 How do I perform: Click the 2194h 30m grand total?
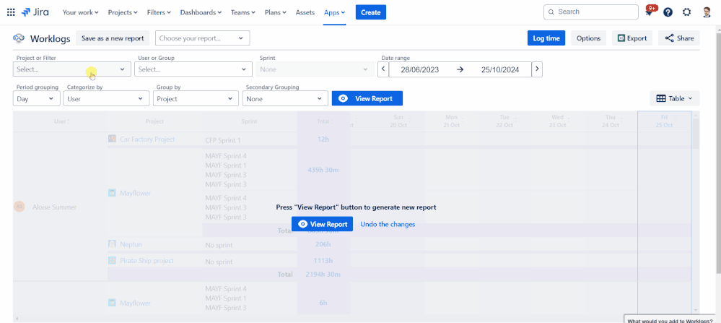(323, 275)
